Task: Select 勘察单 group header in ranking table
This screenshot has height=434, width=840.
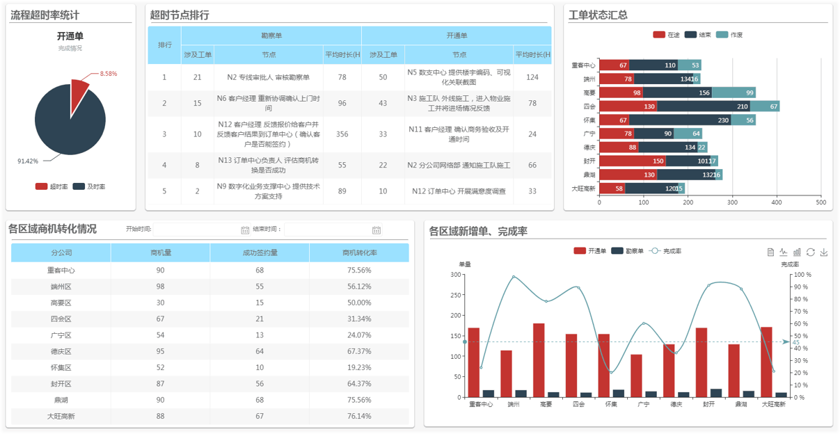Action: [271, 35]
